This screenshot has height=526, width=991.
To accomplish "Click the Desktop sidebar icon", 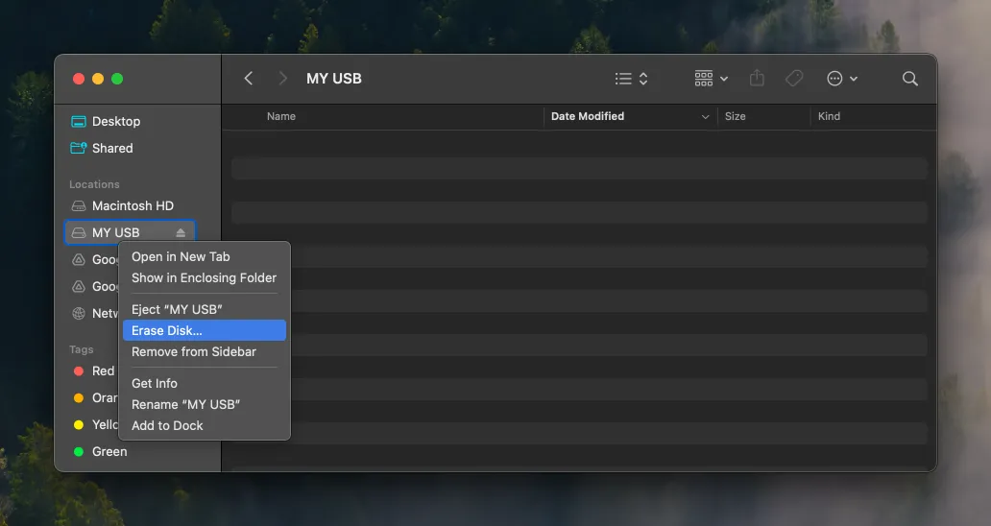I will 79,121.
